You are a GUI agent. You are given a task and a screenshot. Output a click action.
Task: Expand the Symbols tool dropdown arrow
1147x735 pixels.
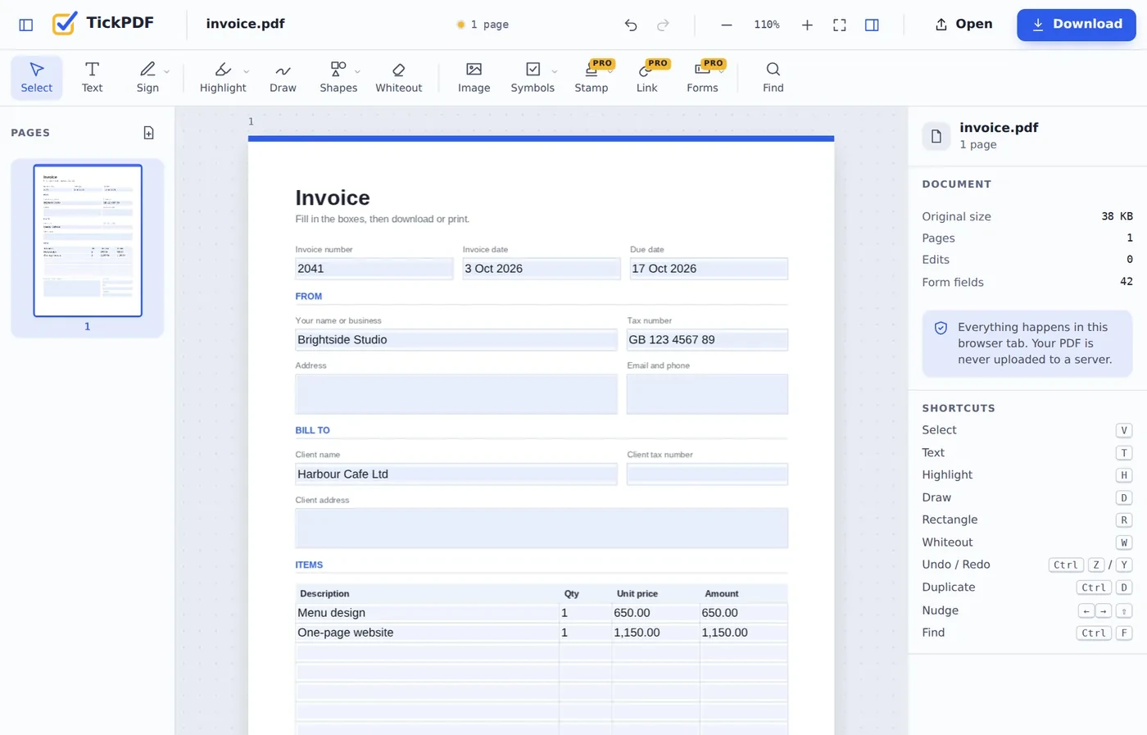tap(555, 71)
